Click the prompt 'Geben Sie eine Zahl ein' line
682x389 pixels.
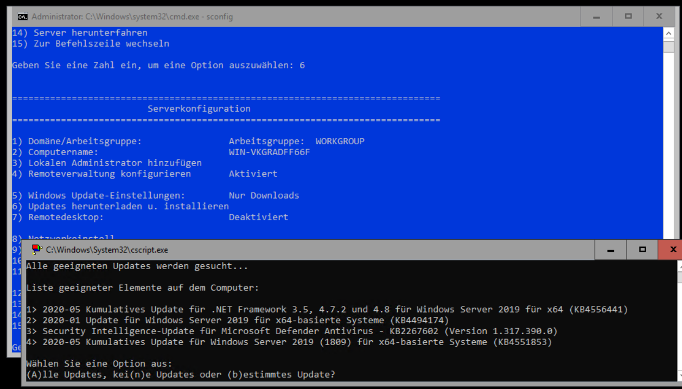[158, 65]
